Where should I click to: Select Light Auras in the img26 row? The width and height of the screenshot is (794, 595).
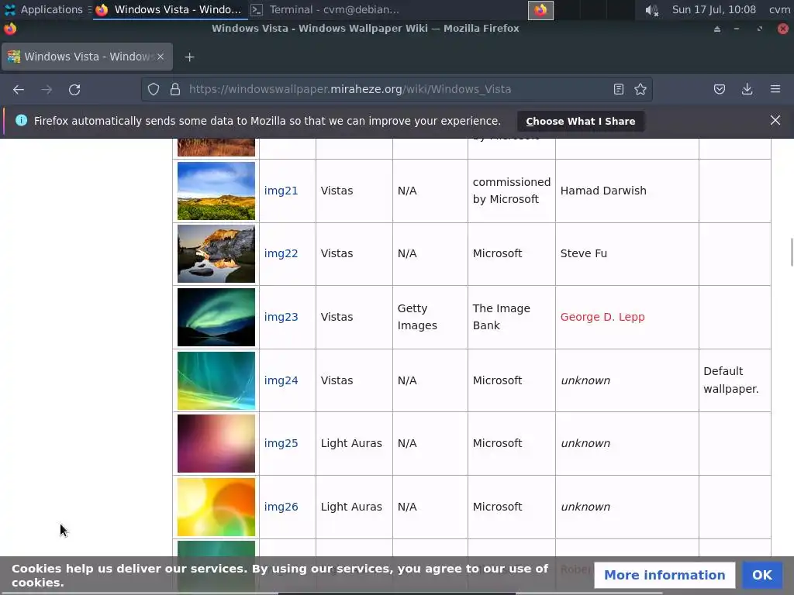(x=351, y=507)
